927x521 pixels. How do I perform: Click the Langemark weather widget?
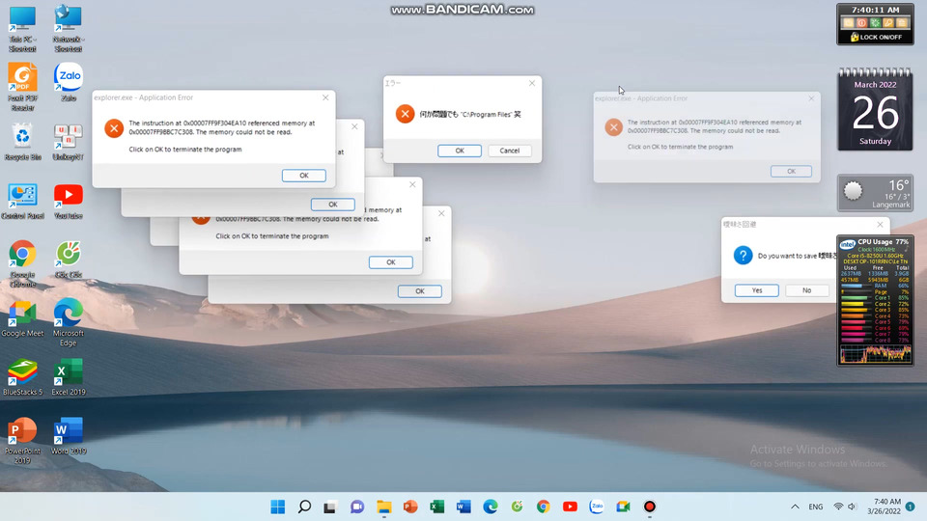point(875,193)
